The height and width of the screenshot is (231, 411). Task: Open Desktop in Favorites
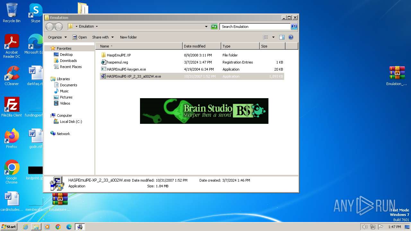(66, 55)
